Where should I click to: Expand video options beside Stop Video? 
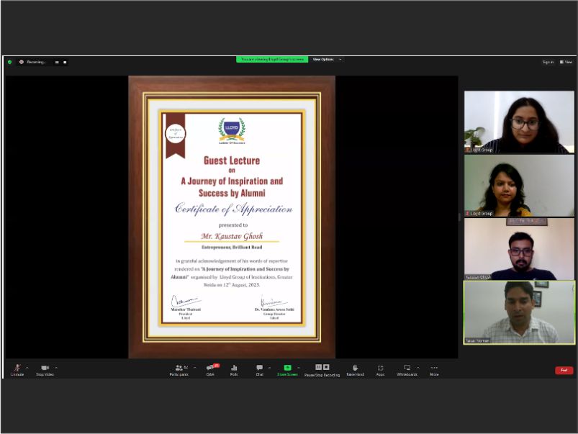[56, 368]
